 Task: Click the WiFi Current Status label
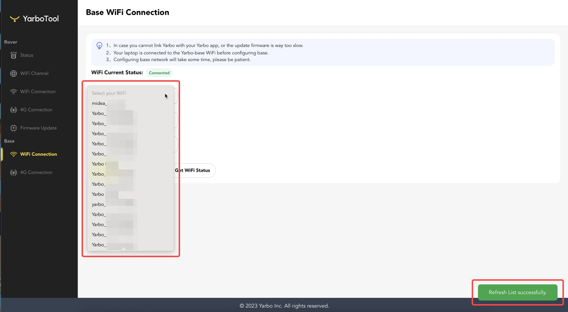click(117, 72)
